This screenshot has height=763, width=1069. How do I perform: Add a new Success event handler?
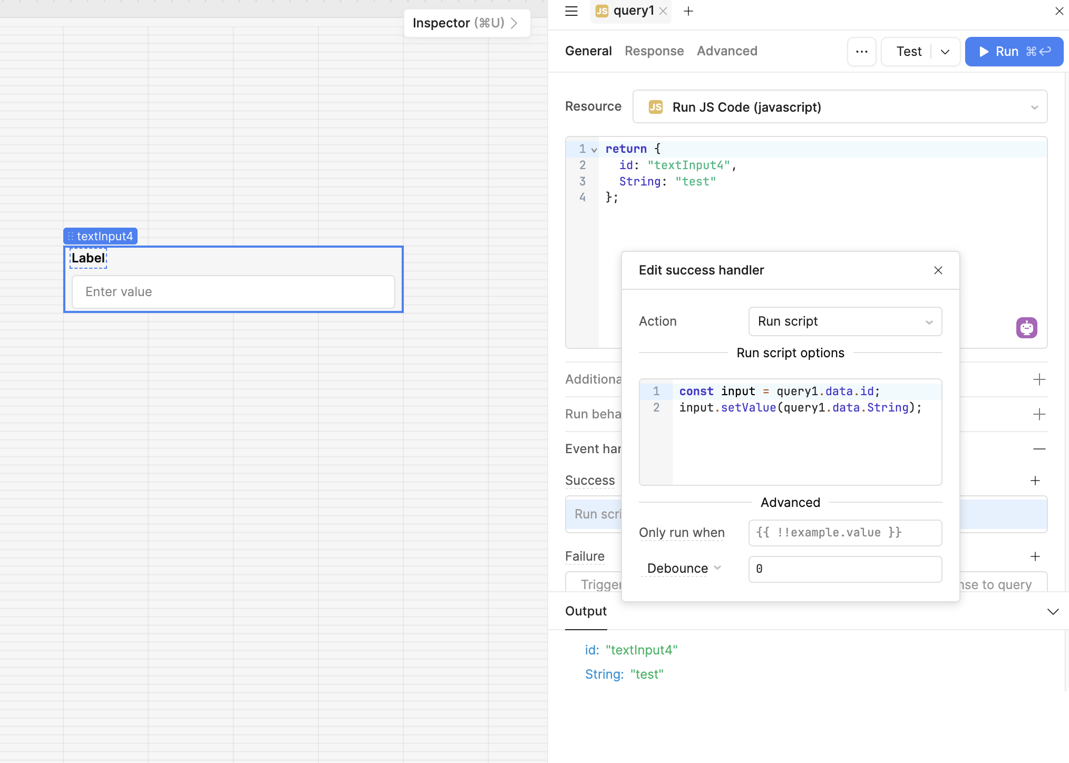click(1035, 481)
